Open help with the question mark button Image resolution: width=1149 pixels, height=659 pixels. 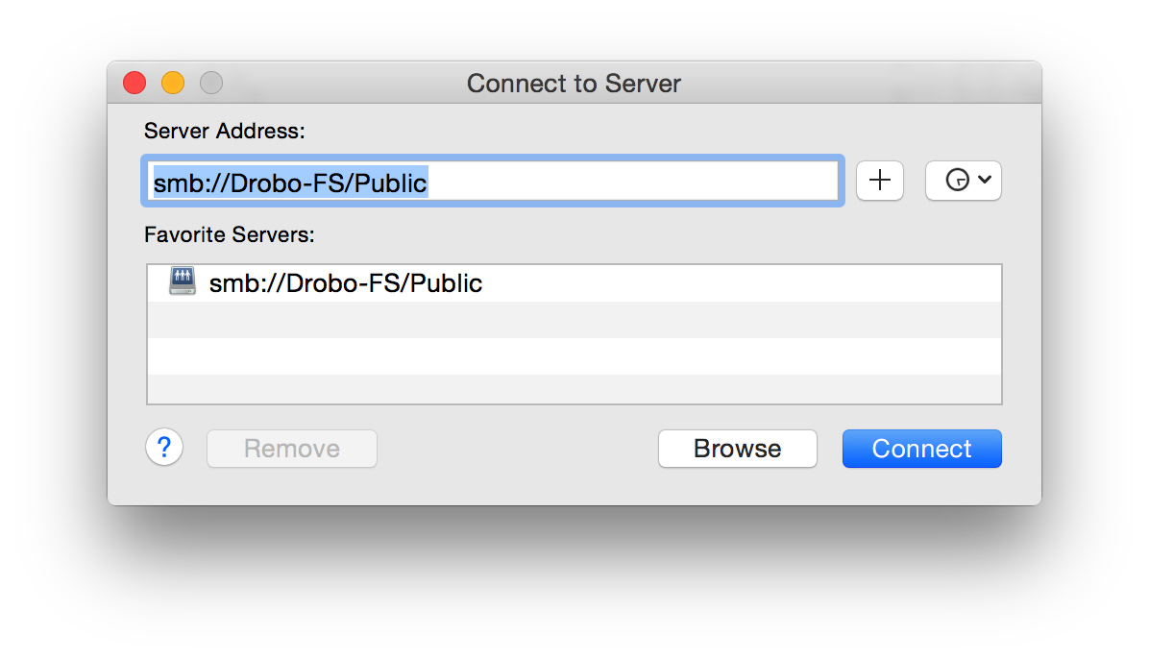click(164, 447)
